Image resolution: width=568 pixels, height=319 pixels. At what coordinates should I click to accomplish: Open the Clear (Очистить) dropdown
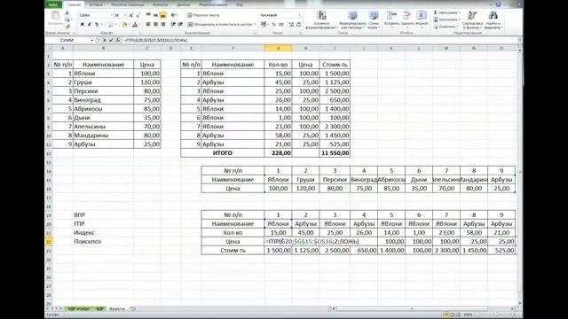446,27
